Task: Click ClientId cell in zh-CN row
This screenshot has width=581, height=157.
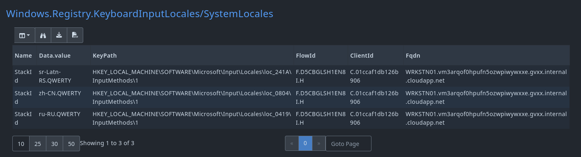Action: tap(375, 97)
